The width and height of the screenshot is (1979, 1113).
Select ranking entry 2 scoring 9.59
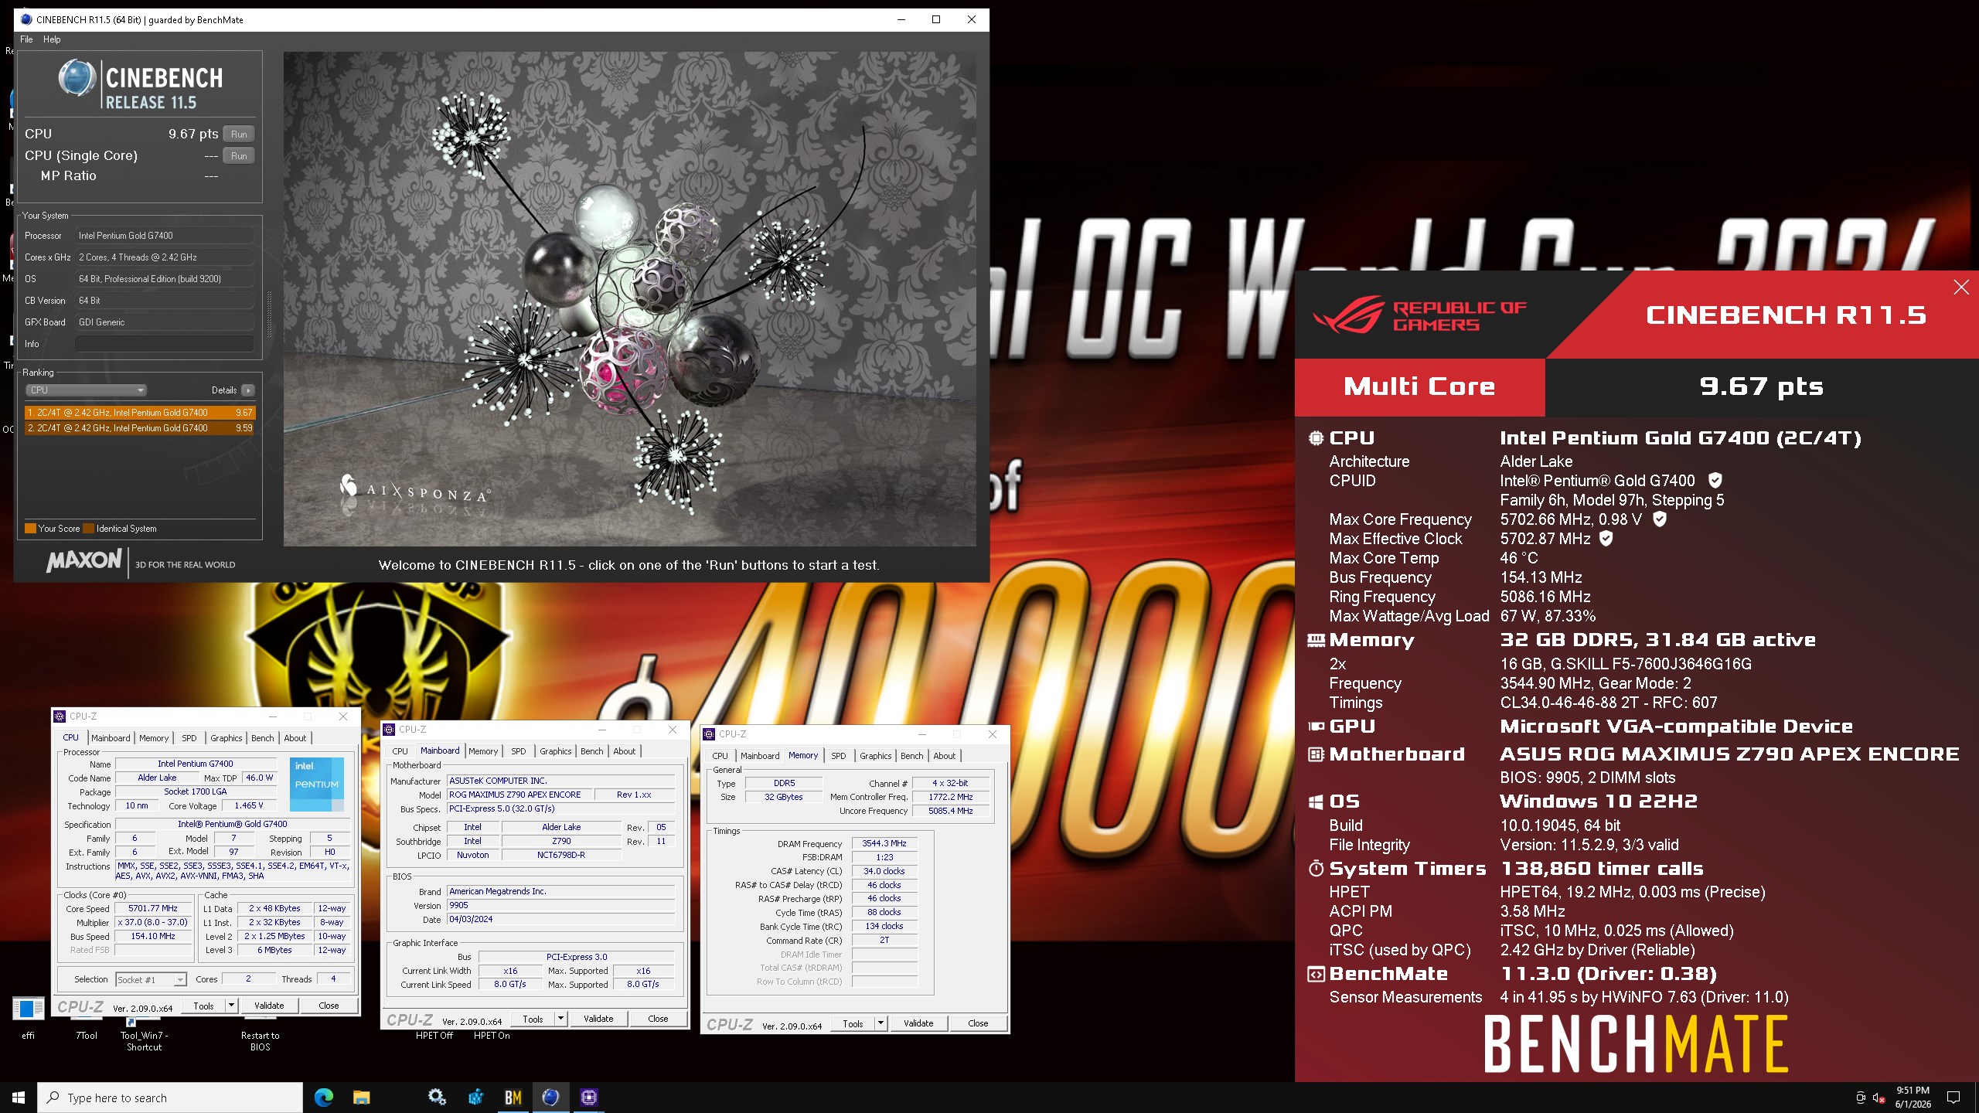[140, 428]
